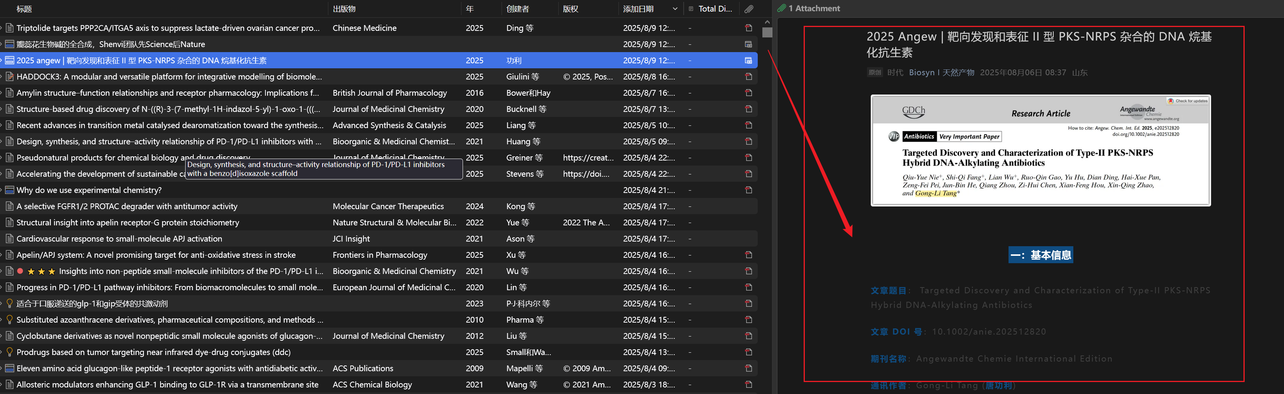Screen dimensions: 1284x394
Task: Click the publication cell British Journal of Pharmacology
Action: click(x=389, y=93)
